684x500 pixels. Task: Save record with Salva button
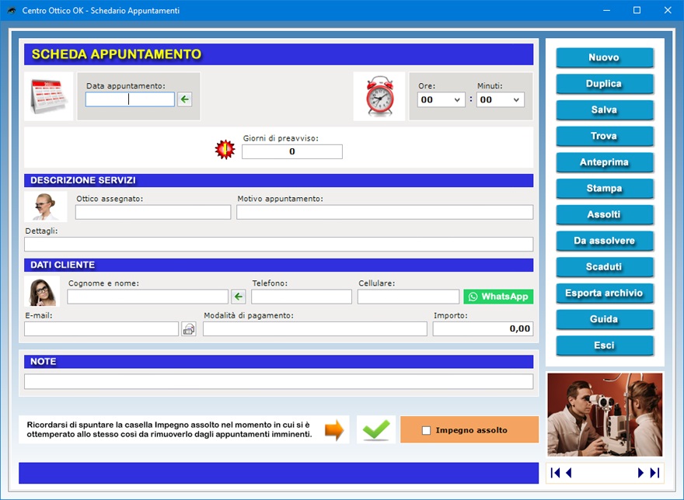tap(604, 109)
